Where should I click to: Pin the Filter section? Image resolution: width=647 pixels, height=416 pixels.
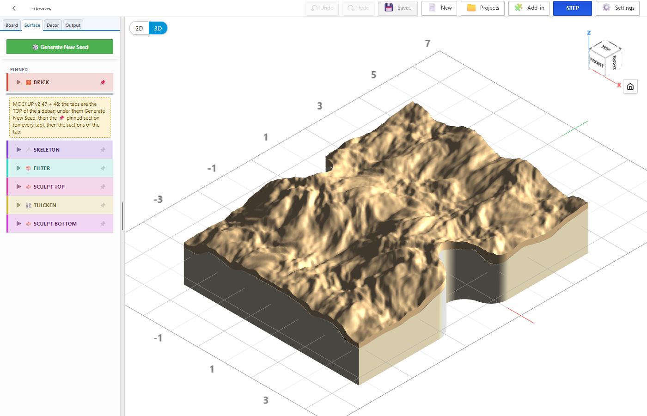103,168
